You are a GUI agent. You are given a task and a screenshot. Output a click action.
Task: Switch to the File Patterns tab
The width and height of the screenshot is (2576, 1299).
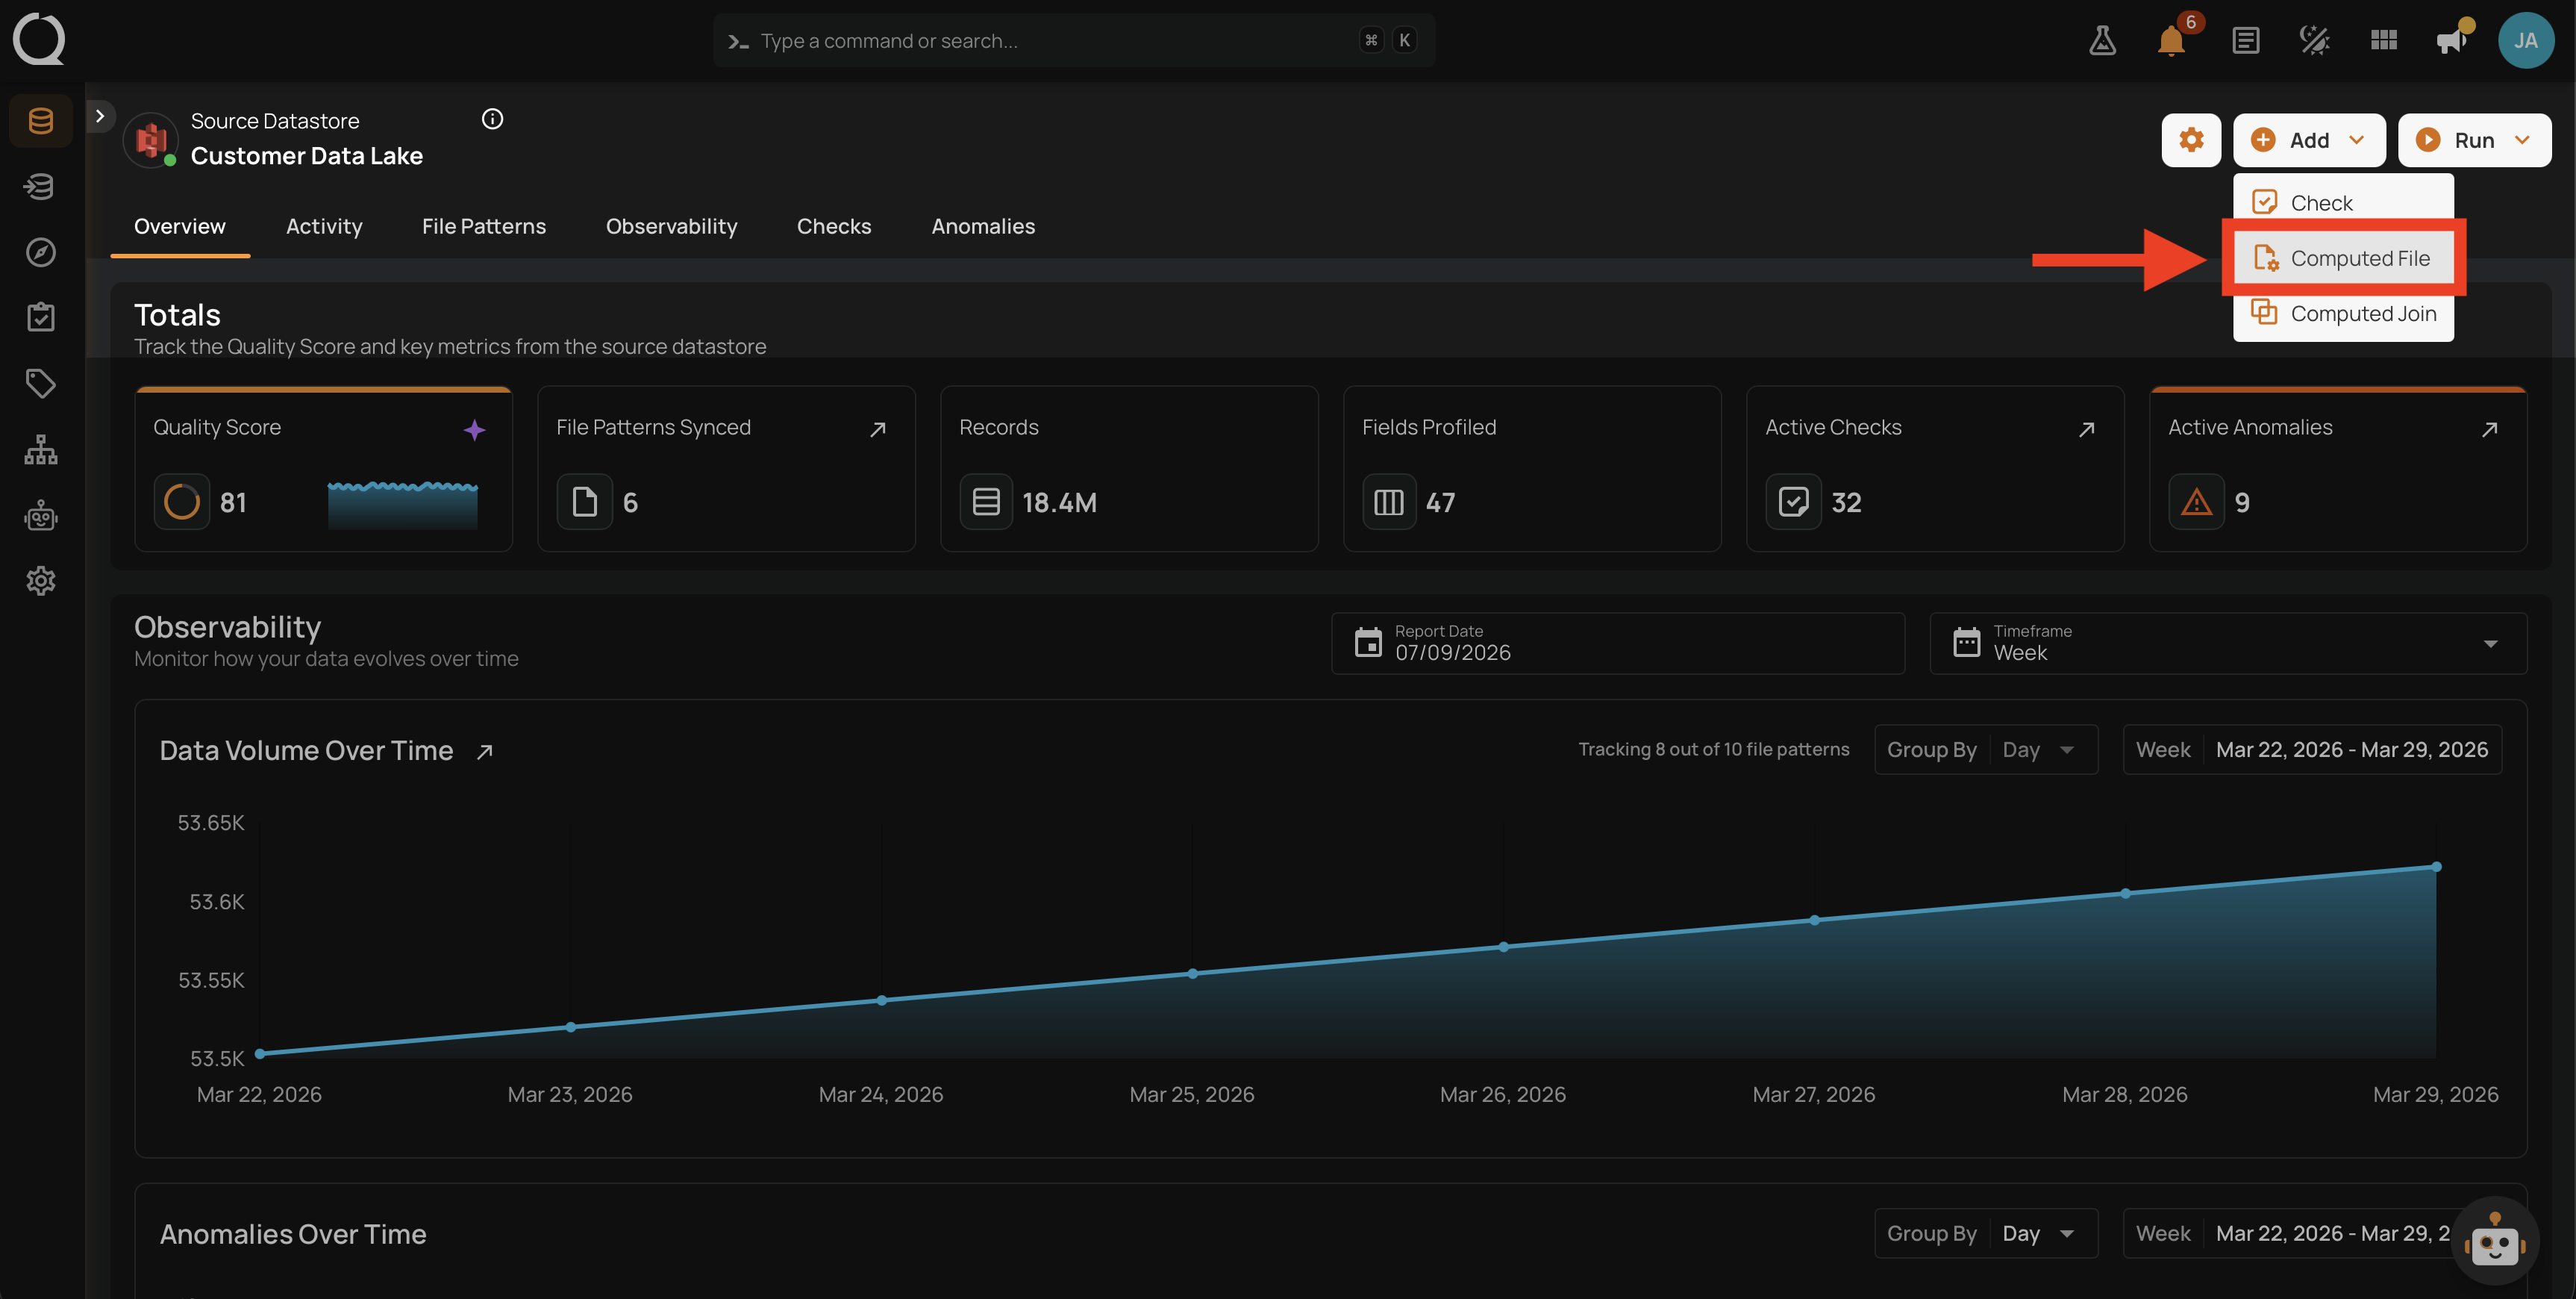(x=484, y=226)
